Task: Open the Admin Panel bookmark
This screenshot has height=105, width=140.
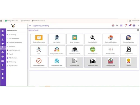Action: (x=26, y=21)
